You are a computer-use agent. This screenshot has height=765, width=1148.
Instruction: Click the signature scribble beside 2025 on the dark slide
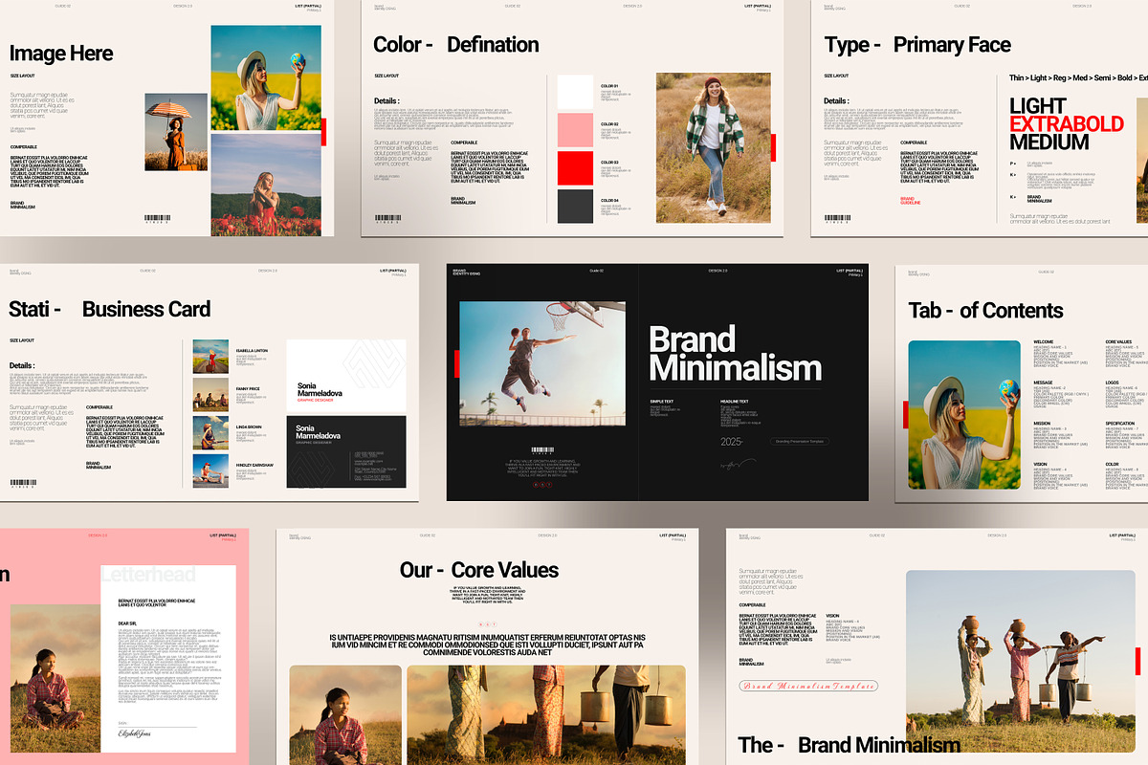(x=738, y=464)
